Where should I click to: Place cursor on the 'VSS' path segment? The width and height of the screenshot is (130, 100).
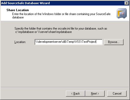(78, 42)
